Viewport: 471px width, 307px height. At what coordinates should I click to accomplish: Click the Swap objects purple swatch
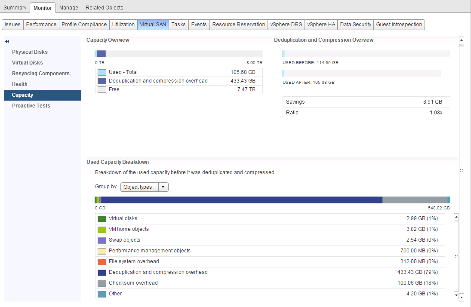tap(102, 240)
